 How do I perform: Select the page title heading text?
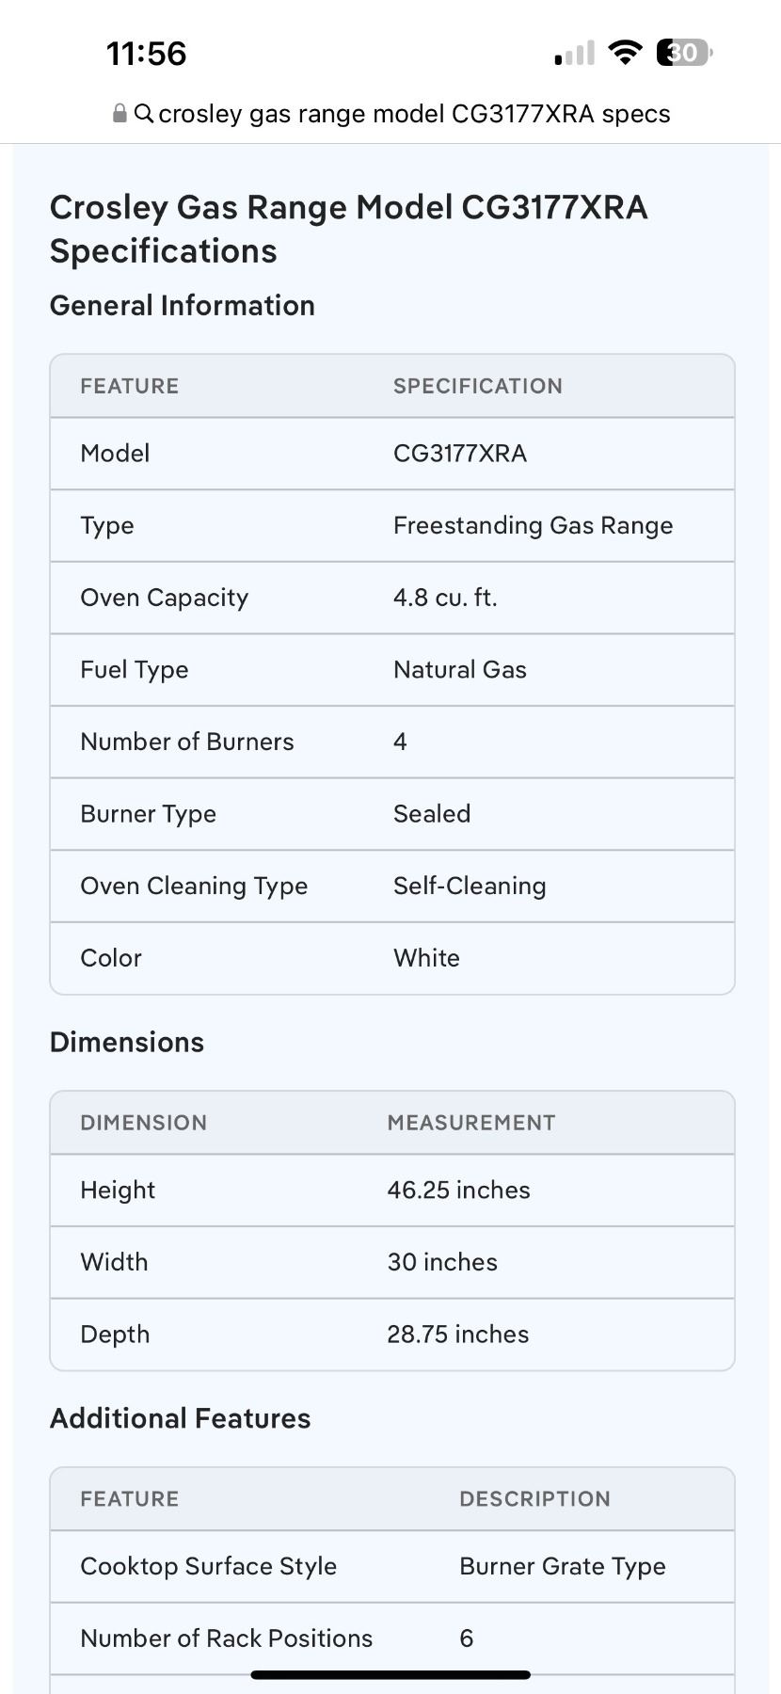click(348, 229)
